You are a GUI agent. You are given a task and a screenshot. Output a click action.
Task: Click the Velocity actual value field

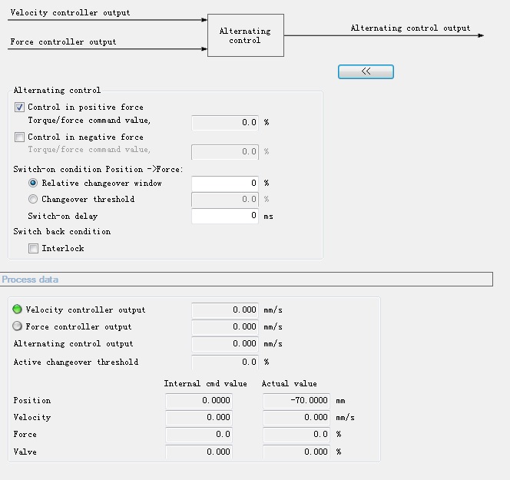coord(296,418)
